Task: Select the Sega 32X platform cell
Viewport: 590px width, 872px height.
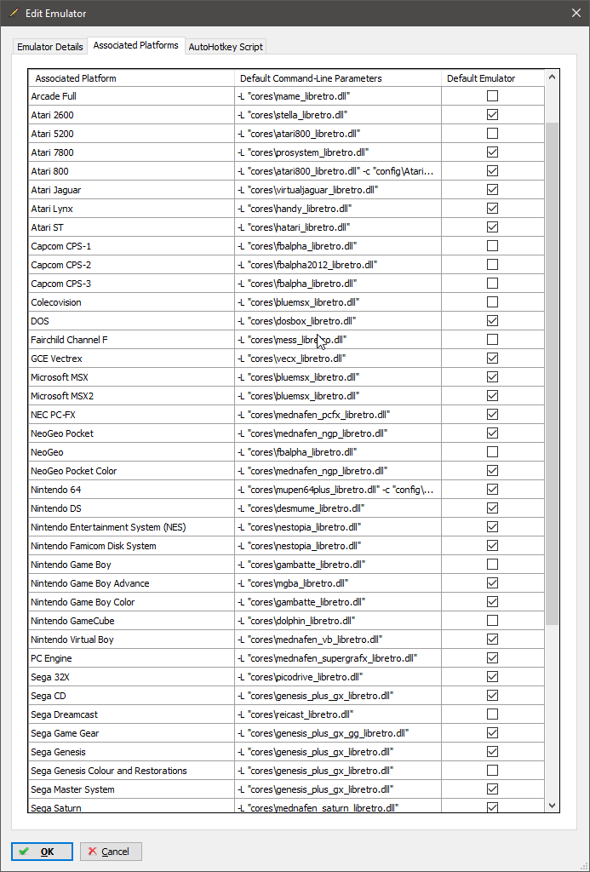Action: pyautogui.click(x=131, y=677)
